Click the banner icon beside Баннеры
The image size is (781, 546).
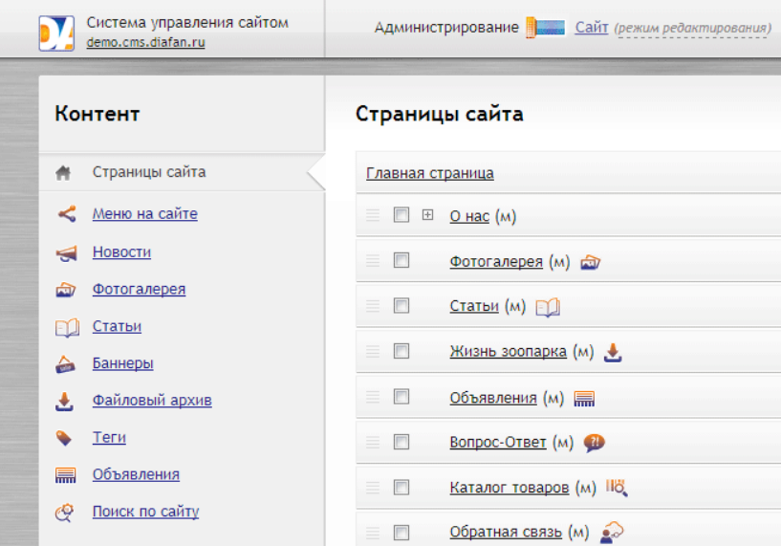coord(65,364)
